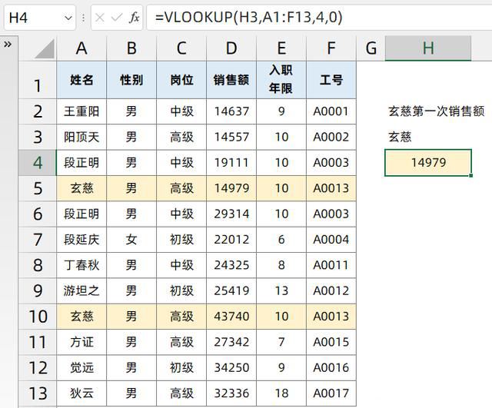Open the Name Box dropdown arrow
The width and height of the screenshot is (492, 408).
coord(67,17)
